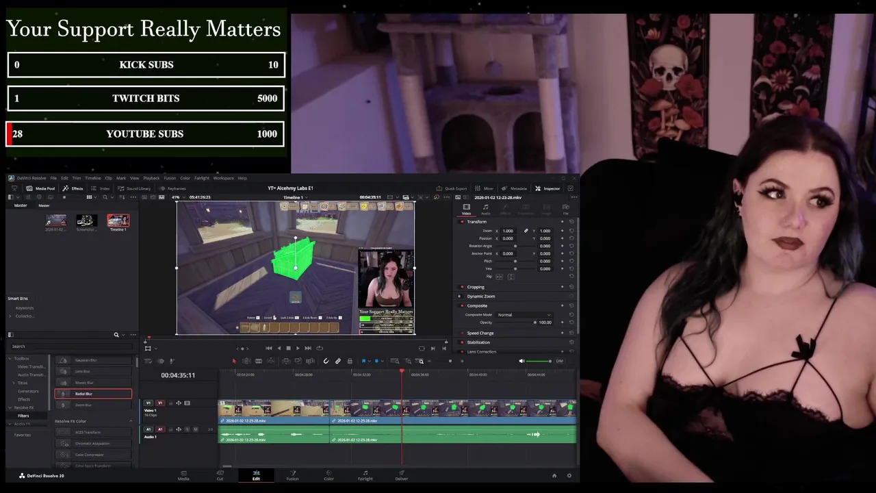The image size is (876, 493).
Task: Switch to the Fusion page
Action: tap(292, 475)
